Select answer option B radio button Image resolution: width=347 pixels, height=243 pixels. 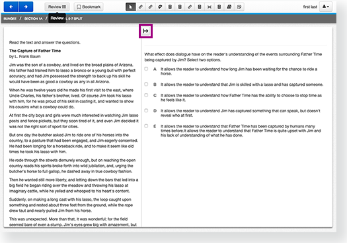coord(146,85)
